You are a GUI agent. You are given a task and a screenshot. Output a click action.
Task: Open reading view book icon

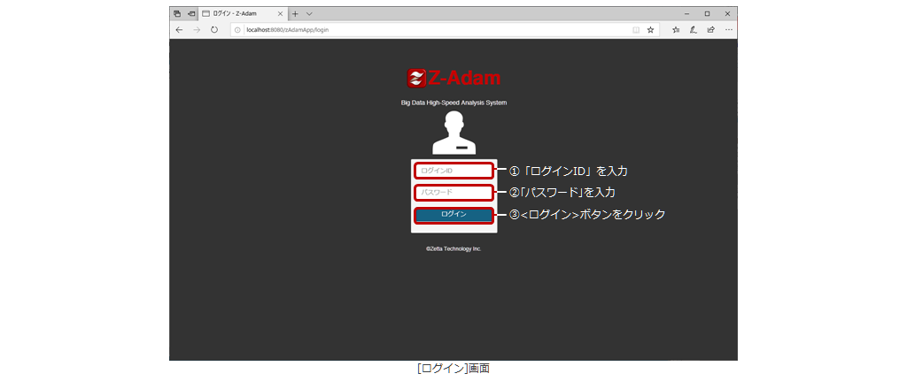click(x=636, y=30)
